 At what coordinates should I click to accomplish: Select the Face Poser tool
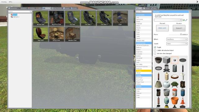144,80
